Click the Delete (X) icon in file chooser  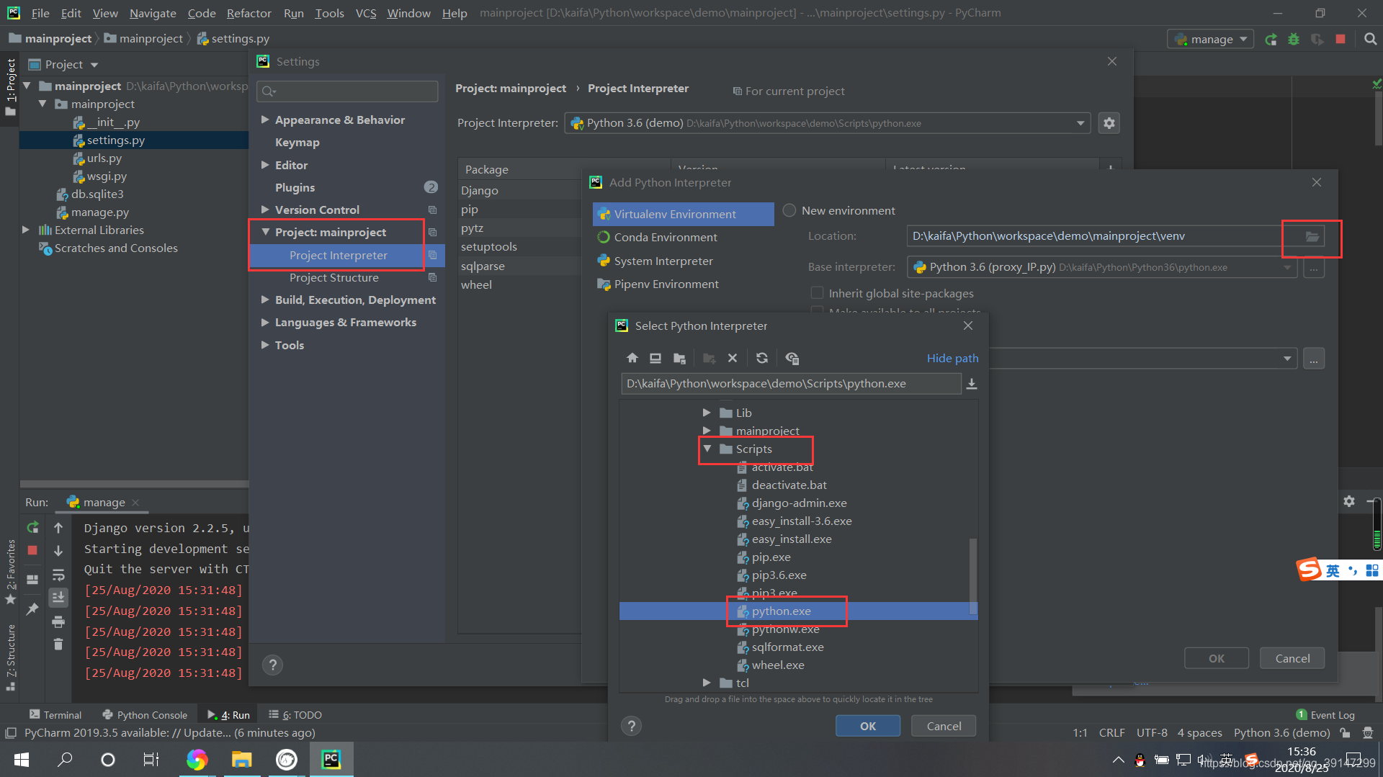(x=733, y=358)
